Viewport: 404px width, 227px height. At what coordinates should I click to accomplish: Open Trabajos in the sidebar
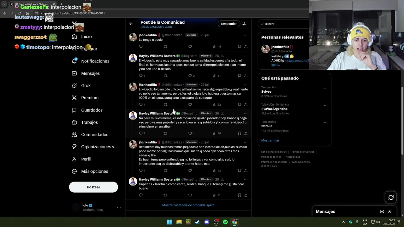click(85, 122)
